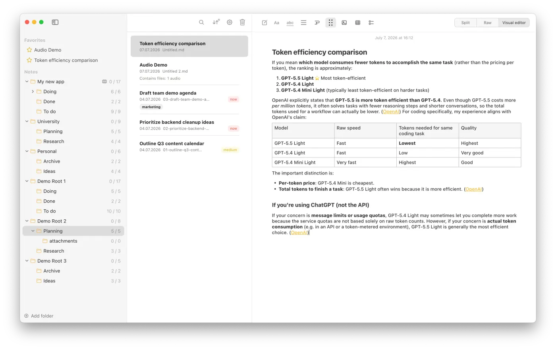Collapse the University folder chevron
The image size is (556, 349).
pos(27,122)
